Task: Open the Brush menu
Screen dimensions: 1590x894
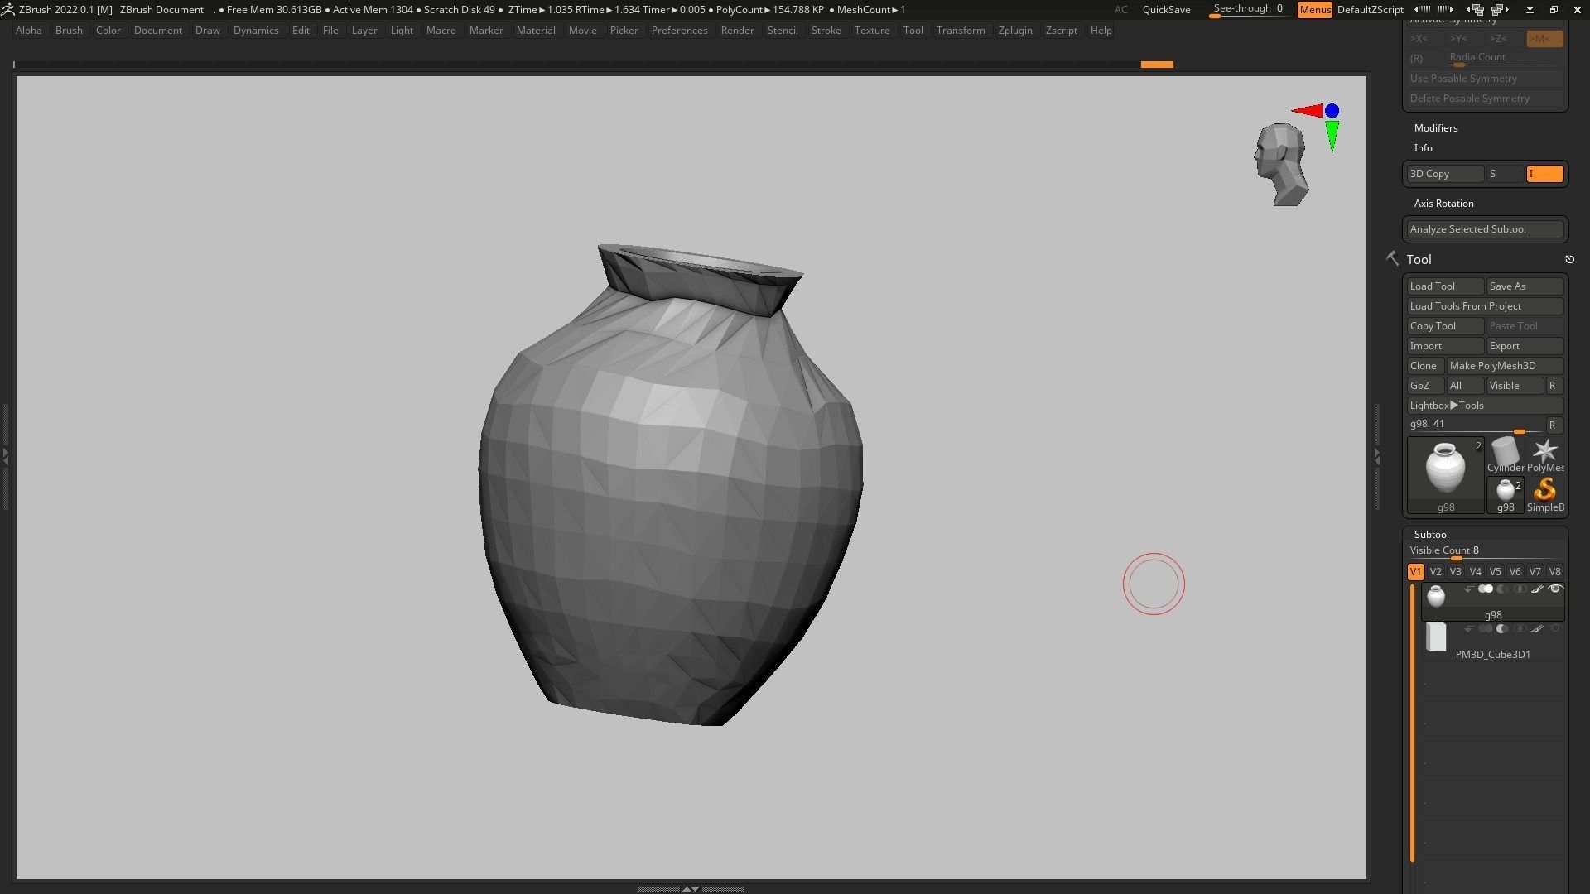Action: coord(69,31)
